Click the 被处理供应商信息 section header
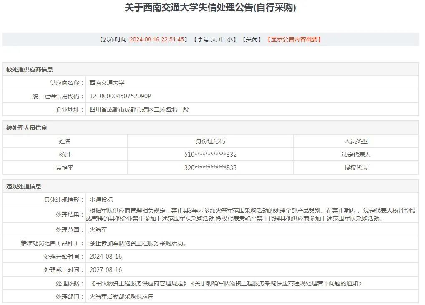 [30, 69]
